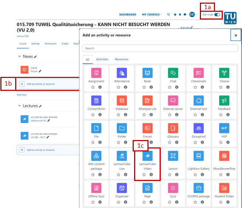Select the Grouptool activity icon

tap(199, 128)
